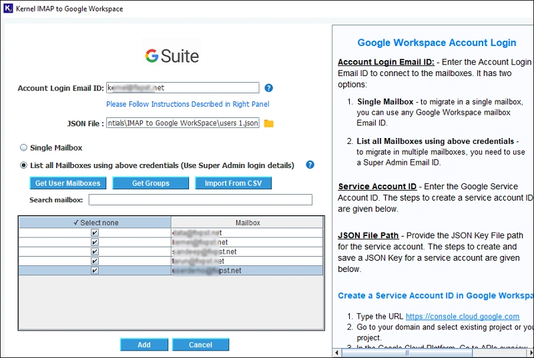Viewport: 534px width, 358px height.
Task: Click the 'Account Login Email ID:' heading in help panel
Action: (x=386, y=62)
